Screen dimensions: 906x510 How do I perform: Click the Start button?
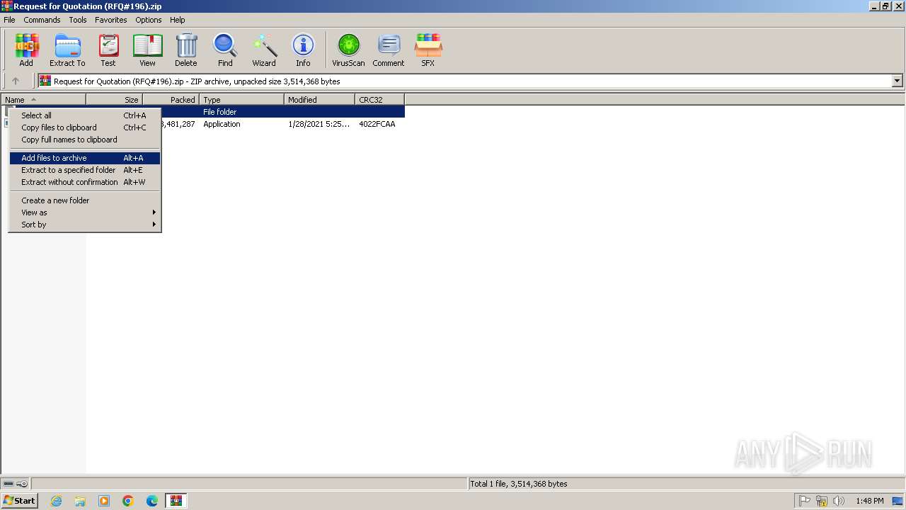pos(20,501)
